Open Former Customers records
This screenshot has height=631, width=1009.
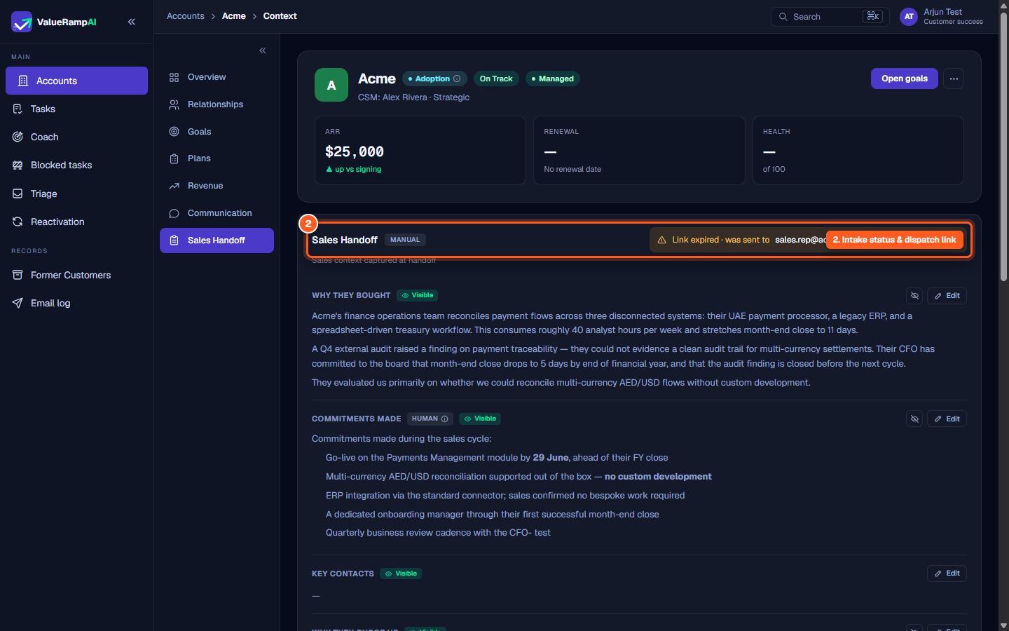[x=76, y=275]
